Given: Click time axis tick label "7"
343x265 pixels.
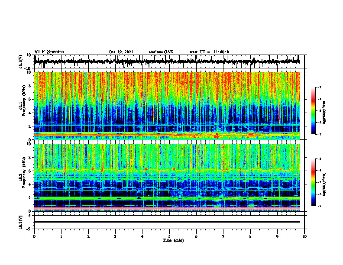Looking at the screenshot, I should coord(223,236).
